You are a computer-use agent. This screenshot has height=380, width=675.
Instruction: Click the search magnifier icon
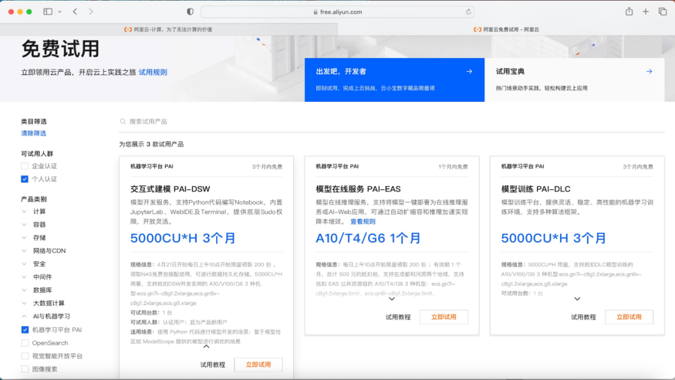pyautogui.click(x=122, y=121)
